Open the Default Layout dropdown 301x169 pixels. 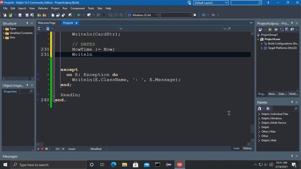pos(226,3)
